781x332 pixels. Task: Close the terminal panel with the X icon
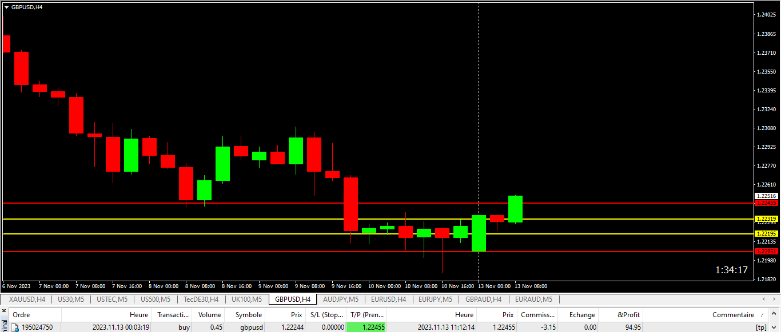click(x=4, y=311)
